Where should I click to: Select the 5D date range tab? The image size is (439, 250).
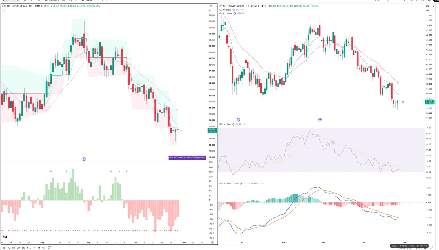[9, 248]
